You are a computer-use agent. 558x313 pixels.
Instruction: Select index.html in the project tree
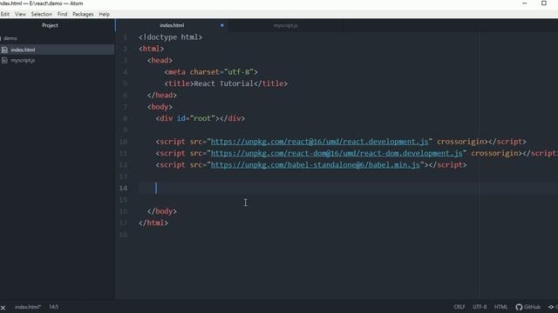coord(23,50)
